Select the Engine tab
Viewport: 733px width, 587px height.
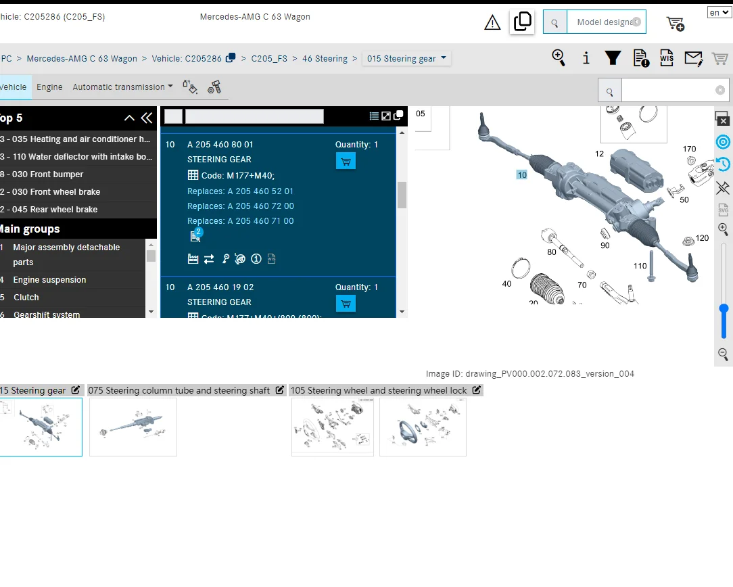click(49, 87)
